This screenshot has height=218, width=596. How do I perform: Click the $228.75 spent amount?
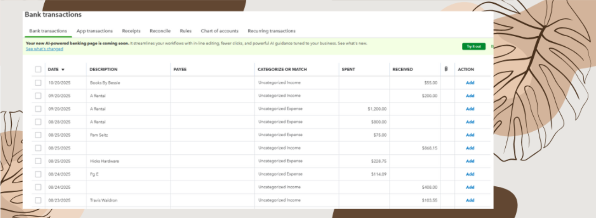(379, 161)
